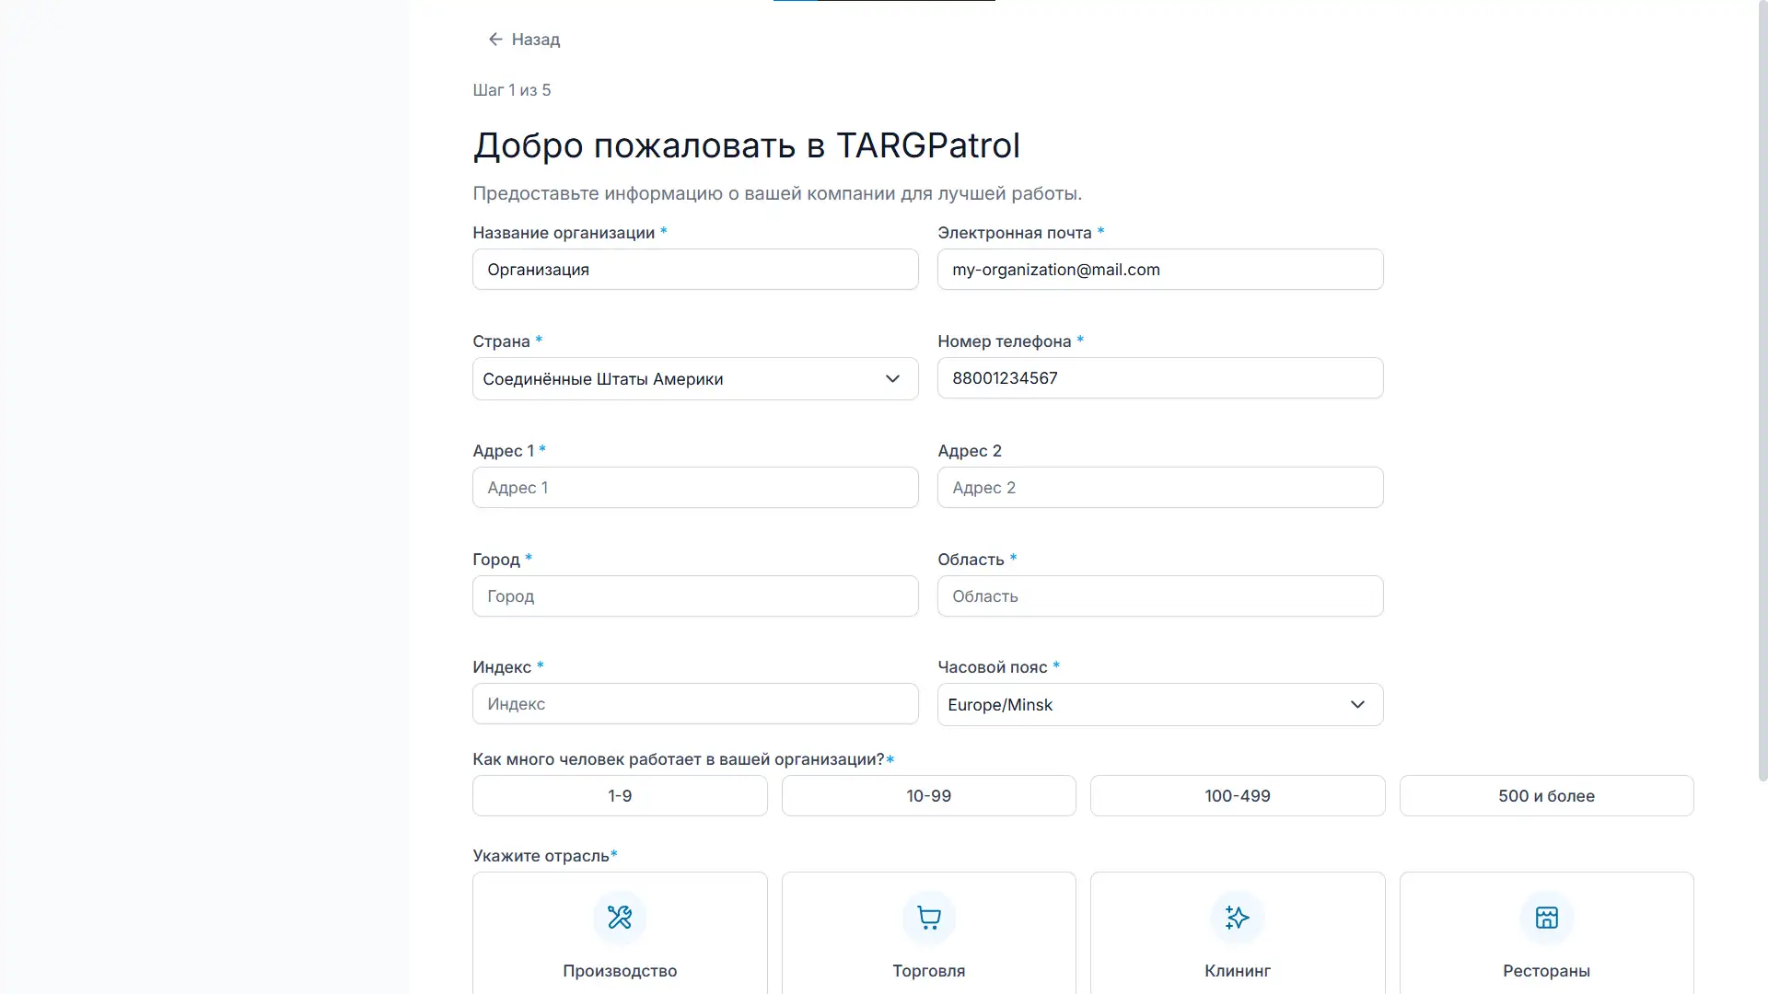Click the Название организации field
Viewport: 1768px width, 994px height.
[x=694, y=269]
